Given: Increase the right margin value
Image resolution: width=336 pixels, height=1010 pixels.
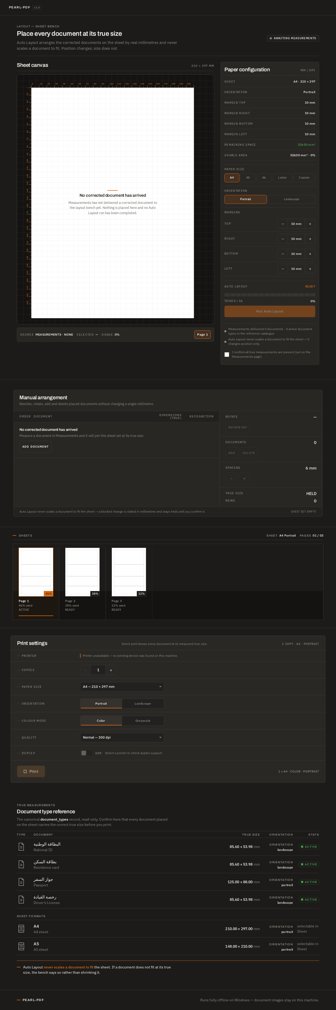Looking at the screenshot, I should (x=310, y=239).
